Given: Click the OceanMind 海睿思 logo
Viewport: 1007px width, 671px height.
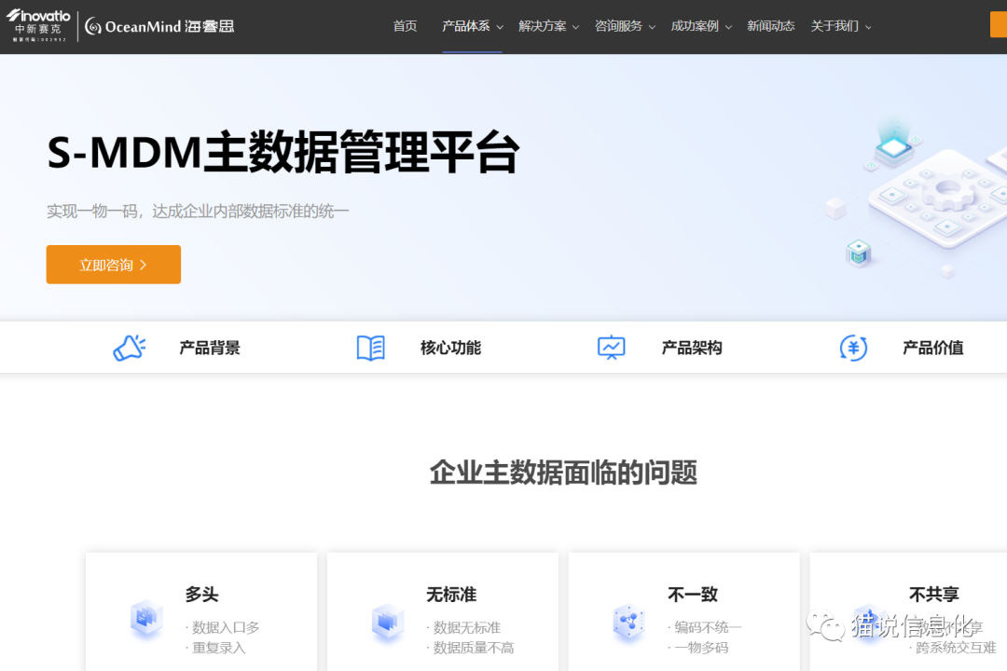Looking at the screenshot, I should tap(159, 26).
